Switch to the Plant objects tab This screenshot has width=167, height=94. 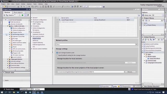pos(18,13)
